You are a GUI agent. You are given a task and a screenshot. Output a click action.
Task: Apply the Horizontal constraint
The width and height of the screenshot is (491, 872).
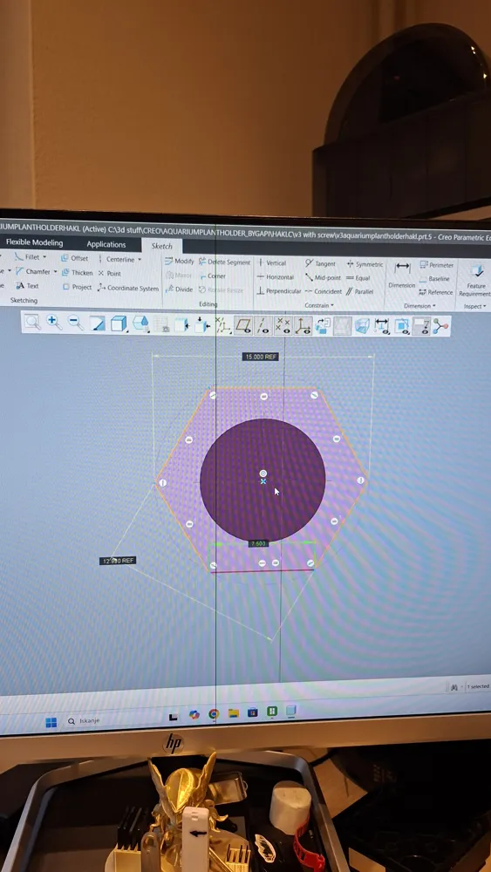pos(276,277)
